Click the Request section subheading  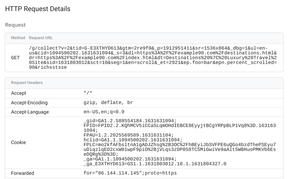15,25
